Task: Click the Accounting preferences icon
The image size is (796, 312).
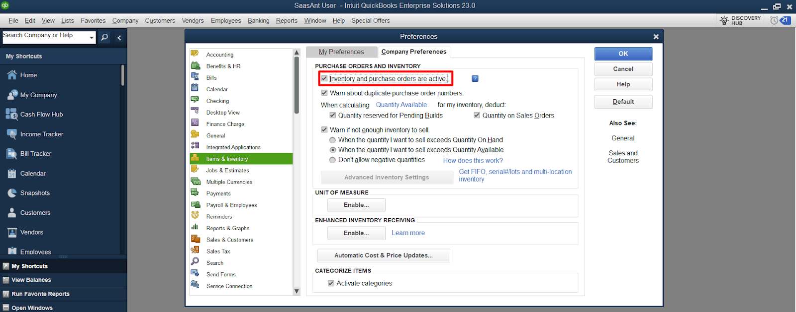Action: (x=195, y=54)
